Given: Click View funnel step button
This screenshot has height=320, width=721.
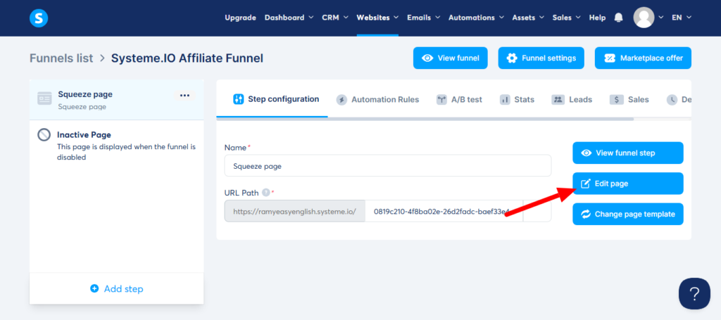Looking at the screenshot, I should tap(627, 153).
